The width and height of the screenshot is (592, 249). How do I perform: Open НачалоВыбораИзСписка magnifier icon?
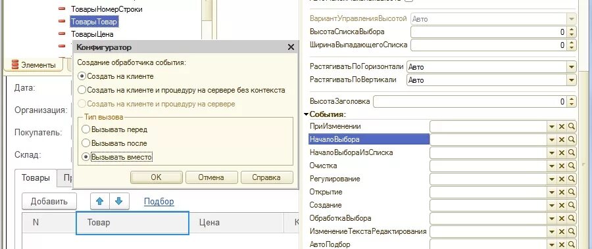tap(571, 153)
